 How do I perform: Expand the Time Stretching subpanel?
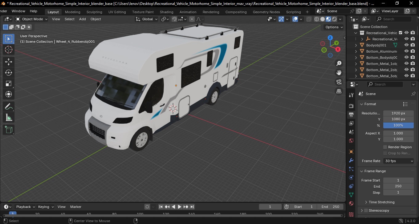pos(366,202)
